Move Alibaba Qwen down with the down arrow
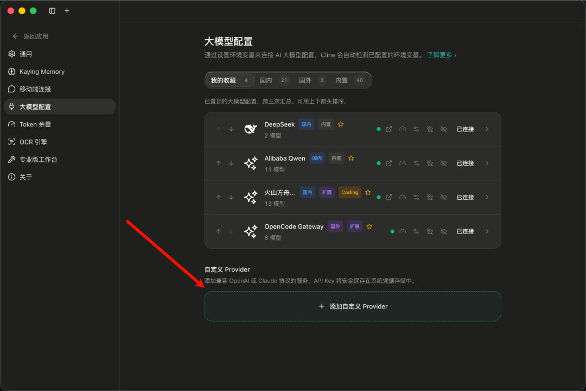The width and height of the screenshot is (586, 391). pyautogui.click(x=231, y=163)
